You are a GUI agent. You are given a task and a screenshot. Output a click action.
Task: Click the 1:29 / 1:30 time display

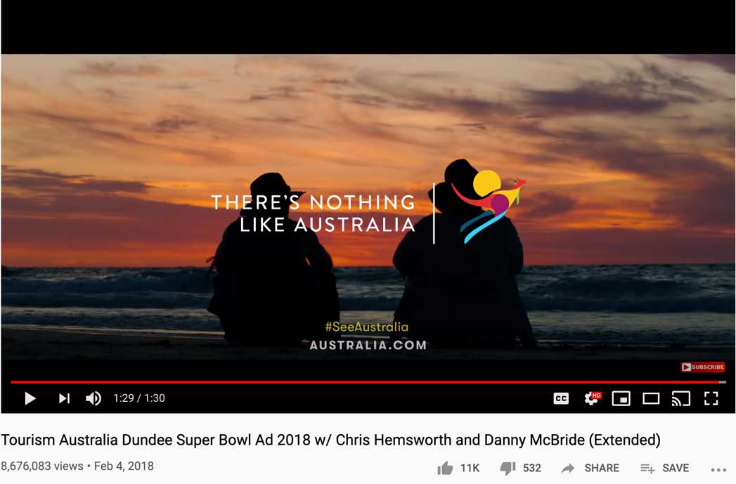[139, 398]
